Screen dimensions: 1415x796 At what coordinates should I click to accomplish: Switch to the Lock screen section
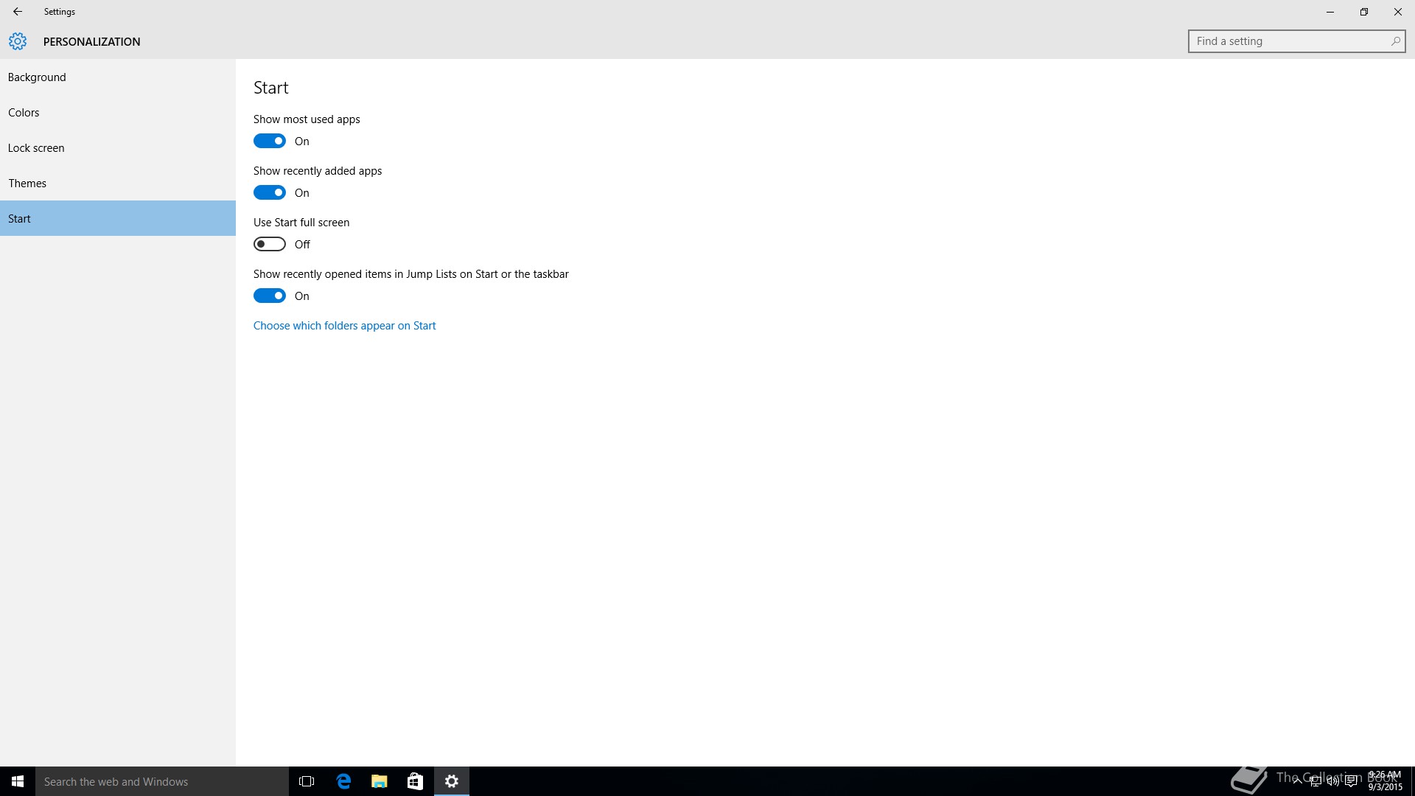[x=36, y=148]
